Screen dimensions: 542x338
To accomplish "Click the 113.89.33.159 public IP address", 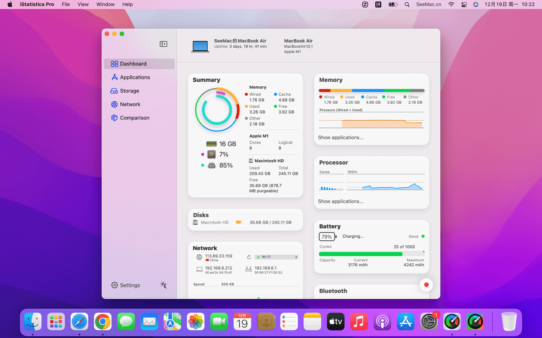I will [x=219, y=256].
